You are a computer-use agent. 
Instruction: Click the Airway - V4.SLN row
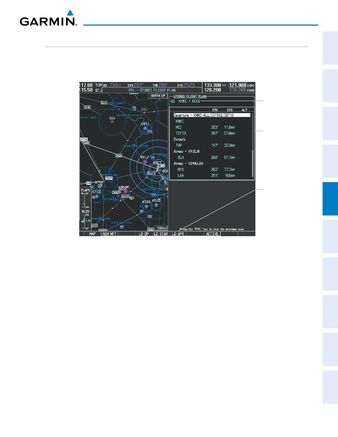pyautogui.click(x=212, y=151)
